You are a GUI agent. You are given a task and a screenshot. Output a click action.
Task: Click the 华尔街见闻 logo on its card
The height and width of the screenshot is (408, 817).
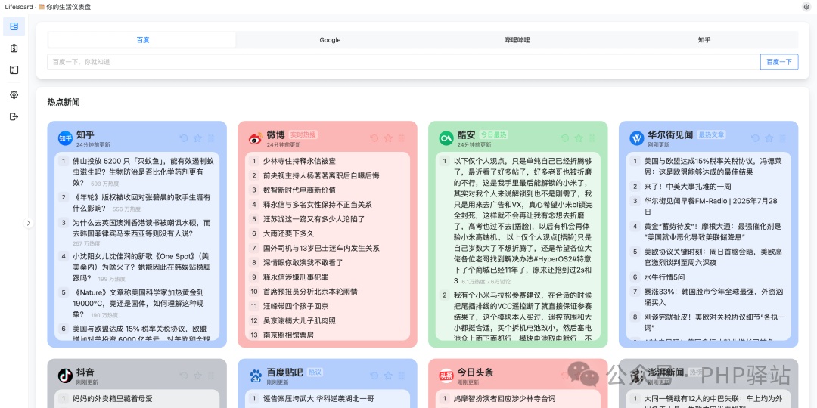(637, 138)
